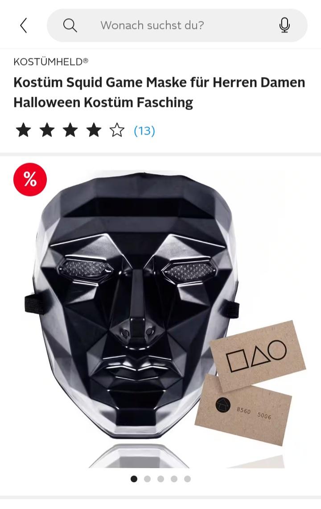Tap the Squid Game Maske product title
The width and height of the screenshot is (321, 509).
coord(159,92)
